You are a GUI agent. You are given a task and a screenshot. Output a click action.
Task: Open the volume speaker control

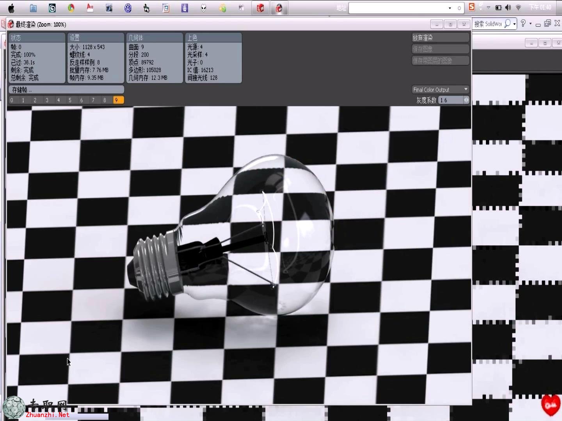click(x=508, y=8)
